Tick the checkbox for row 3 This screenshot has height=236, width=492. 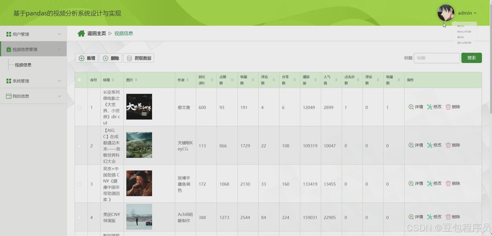coord(79,184)
